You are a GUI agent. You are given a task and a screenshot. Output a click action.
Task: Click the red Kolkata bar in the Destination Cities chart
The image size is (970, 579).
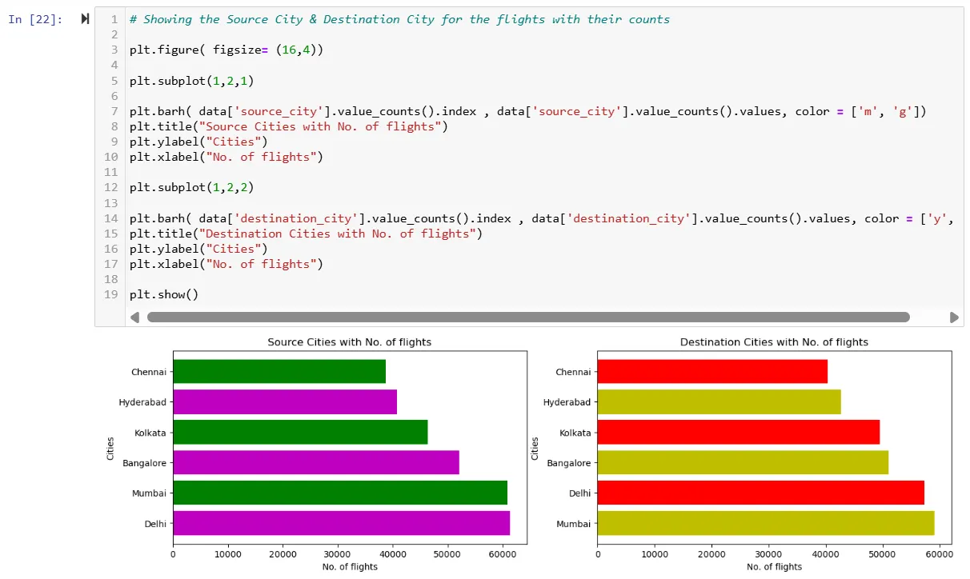coord(739,432)
